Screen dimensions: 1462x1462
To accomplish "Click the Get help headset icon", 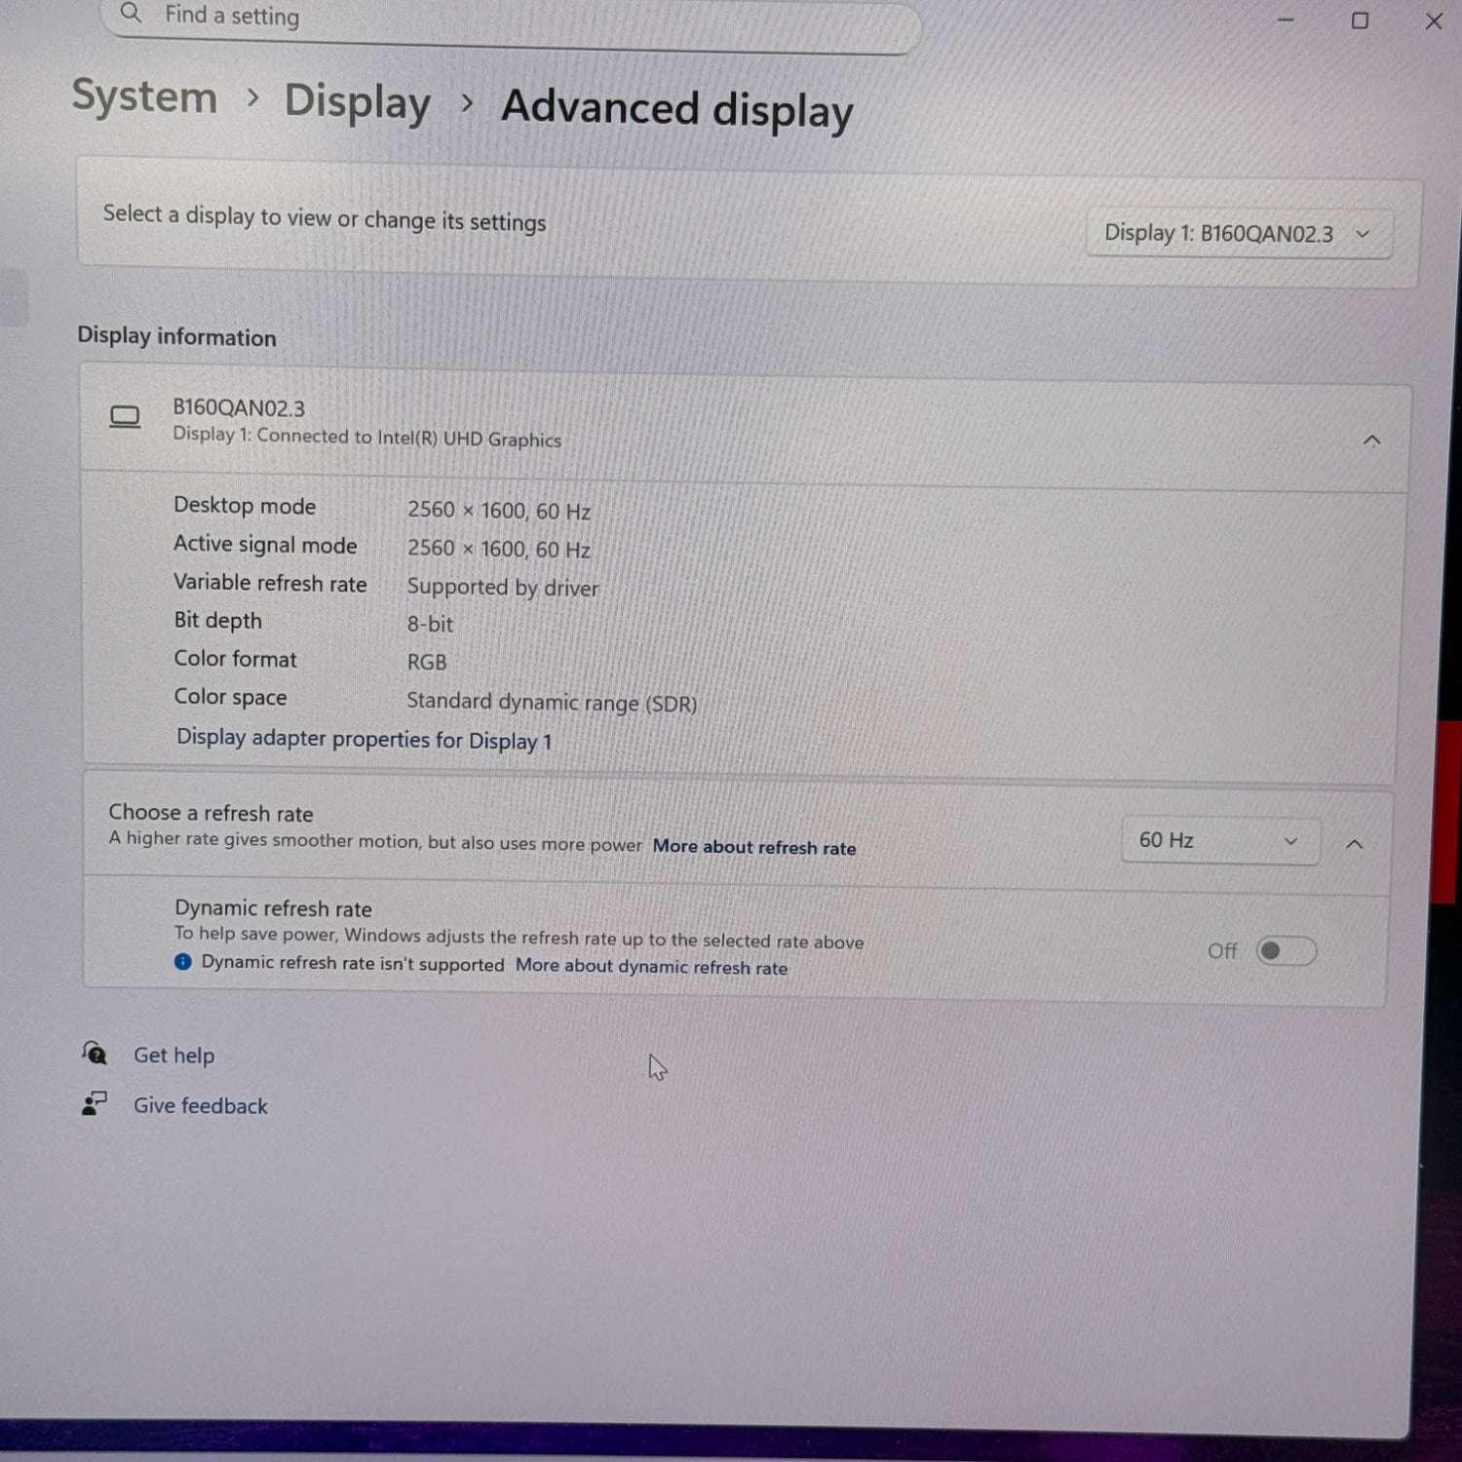I will (95, 1053).
